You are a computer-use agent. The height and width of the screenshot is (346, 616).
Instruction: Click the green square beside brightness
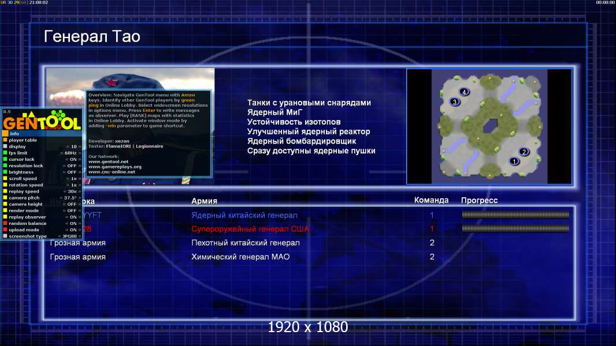point(5,172)
